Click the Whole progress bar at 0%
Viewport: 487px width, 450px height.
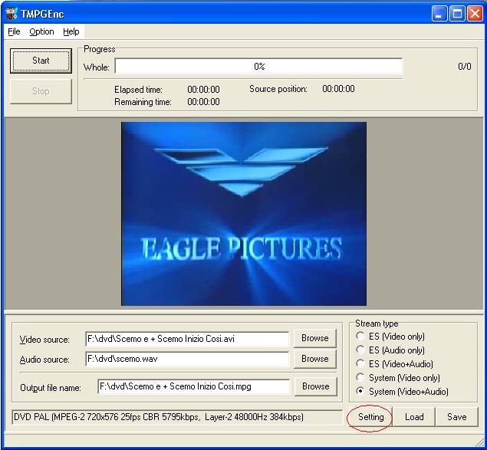pos(258,66)
